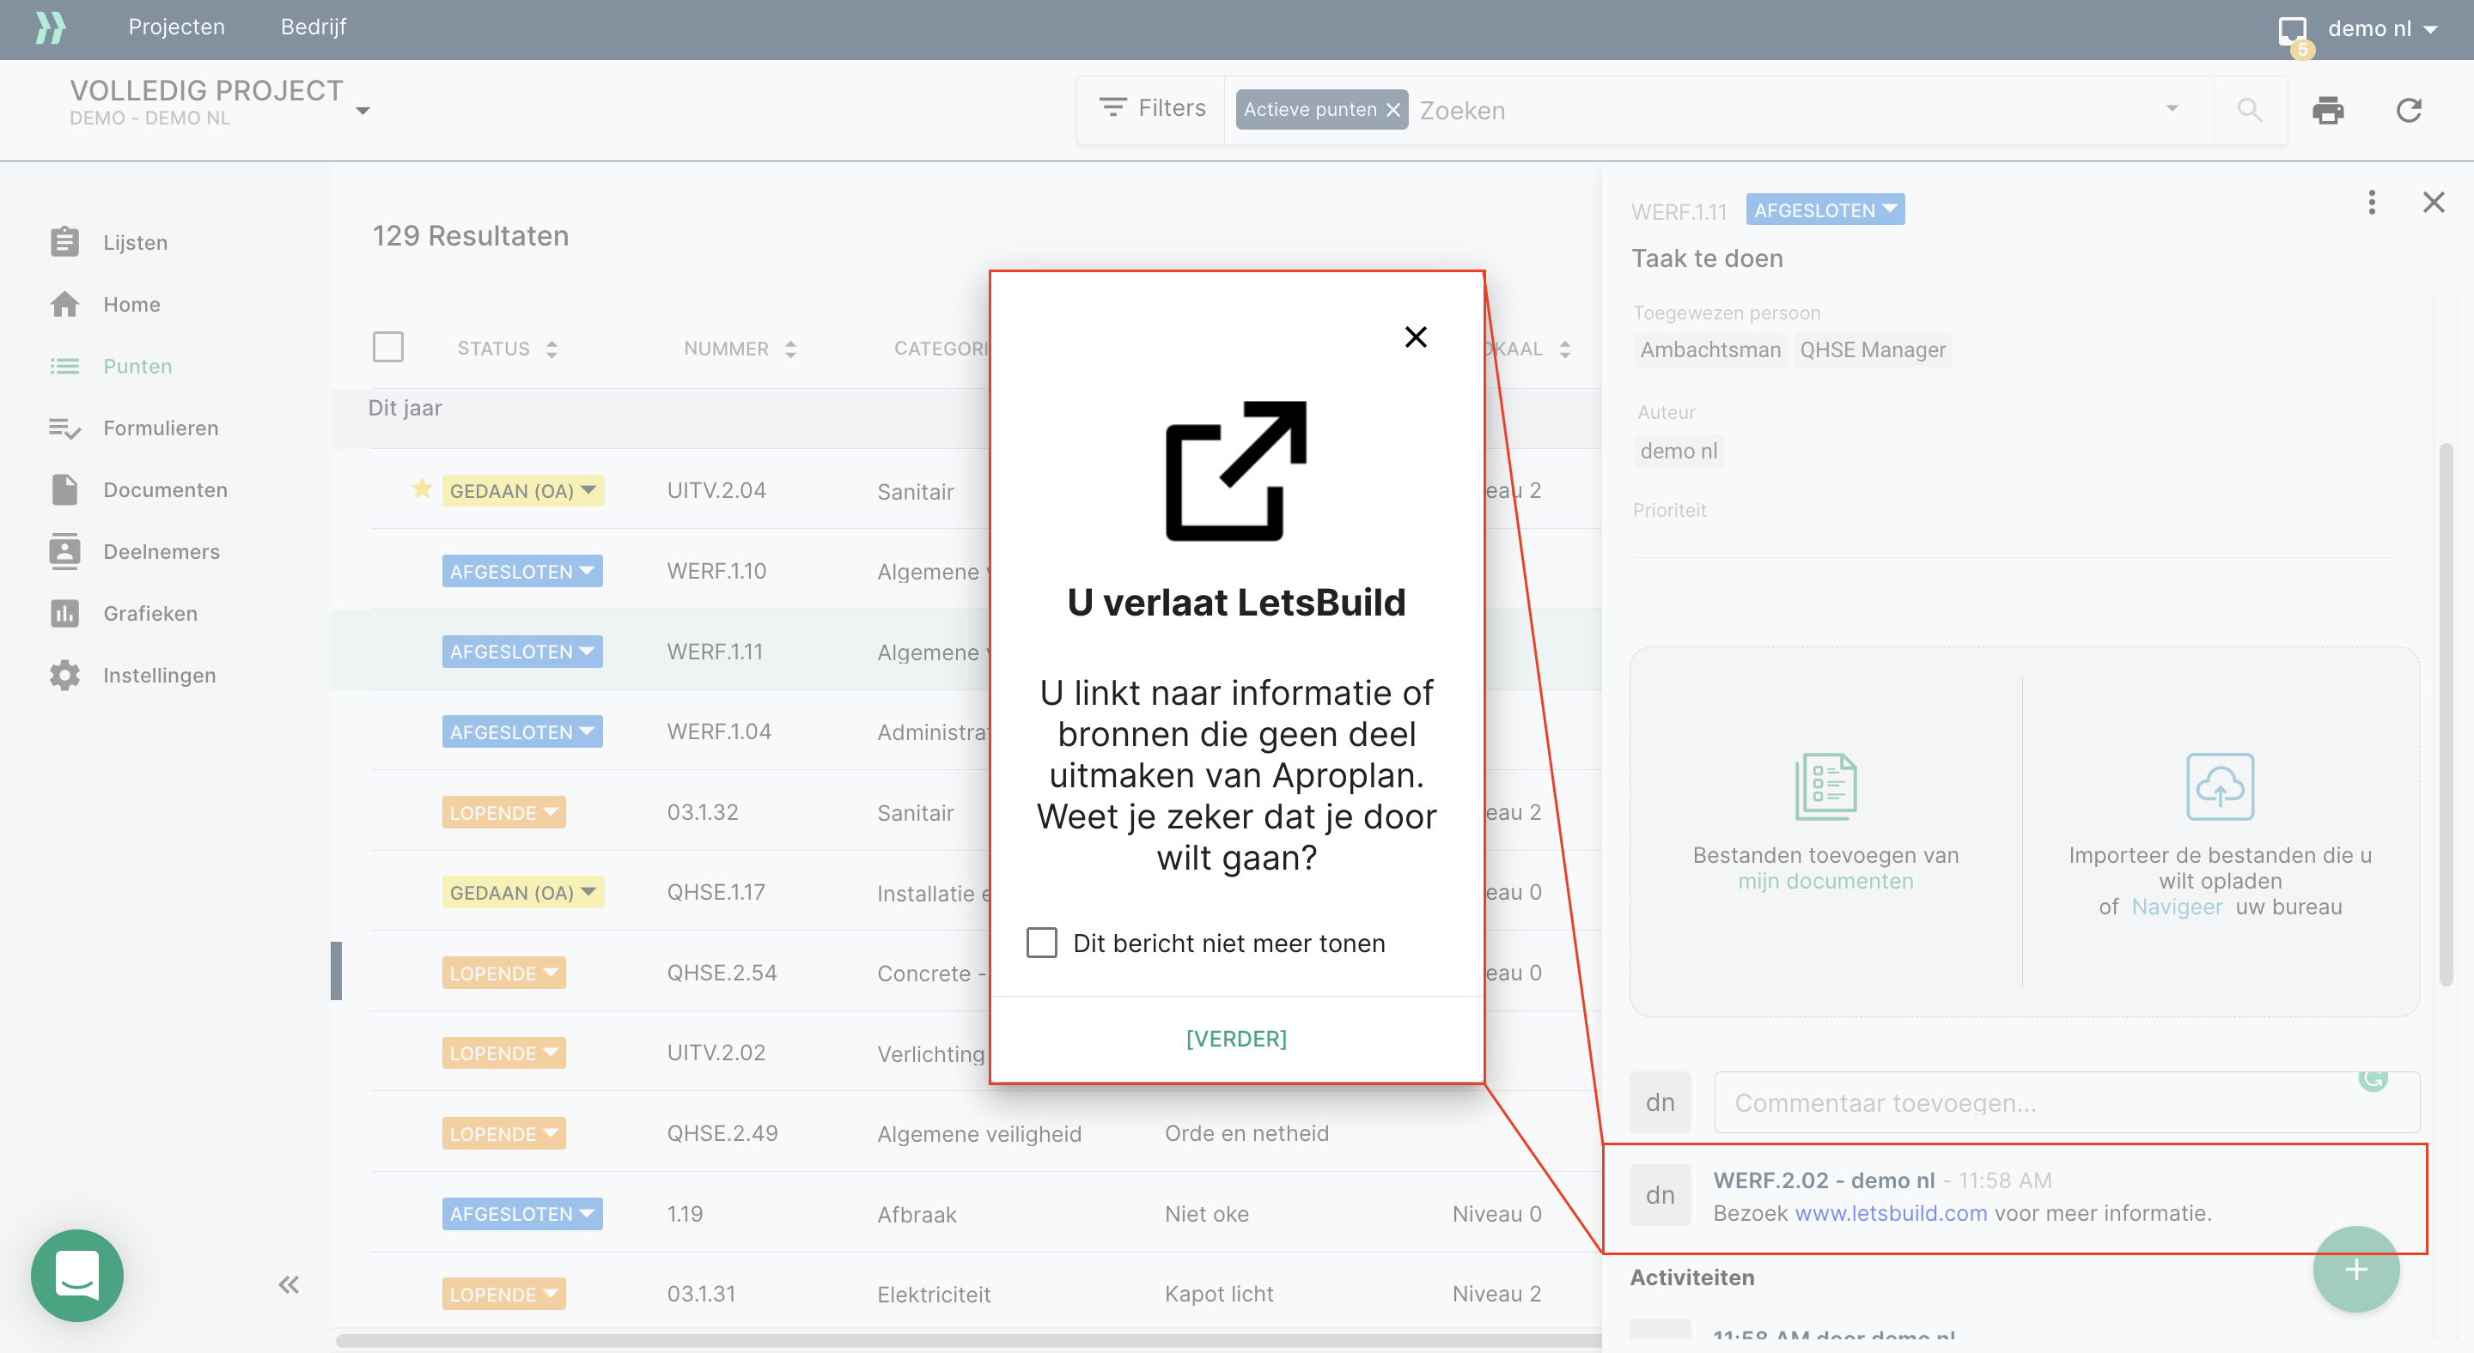Open status dropdown for 03.1.31
This screenshot has width=2474, height=1353.
pyautogui.click(x=504, y=1295)
